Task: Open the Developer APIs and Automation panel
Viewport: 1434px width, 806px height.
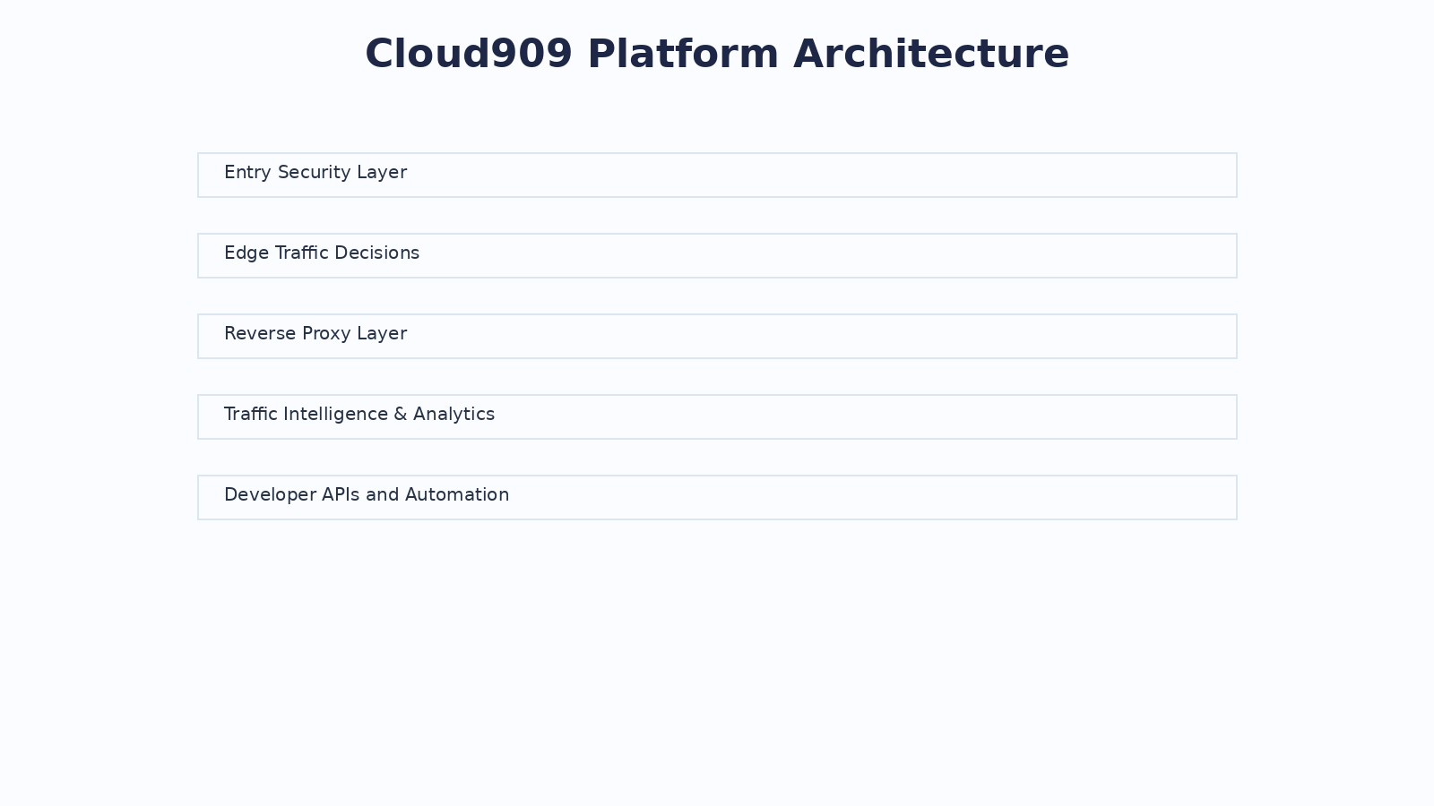Action: click(x=717, y=497)
